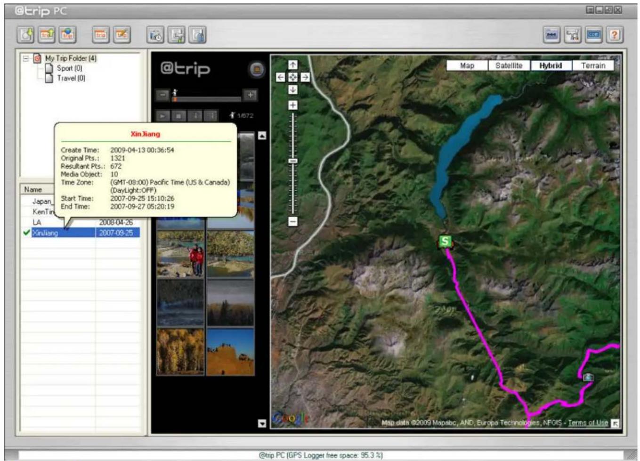Open the dark blue river thumbnail
Viewport: 640px width, 461px height.
[180, 303]
